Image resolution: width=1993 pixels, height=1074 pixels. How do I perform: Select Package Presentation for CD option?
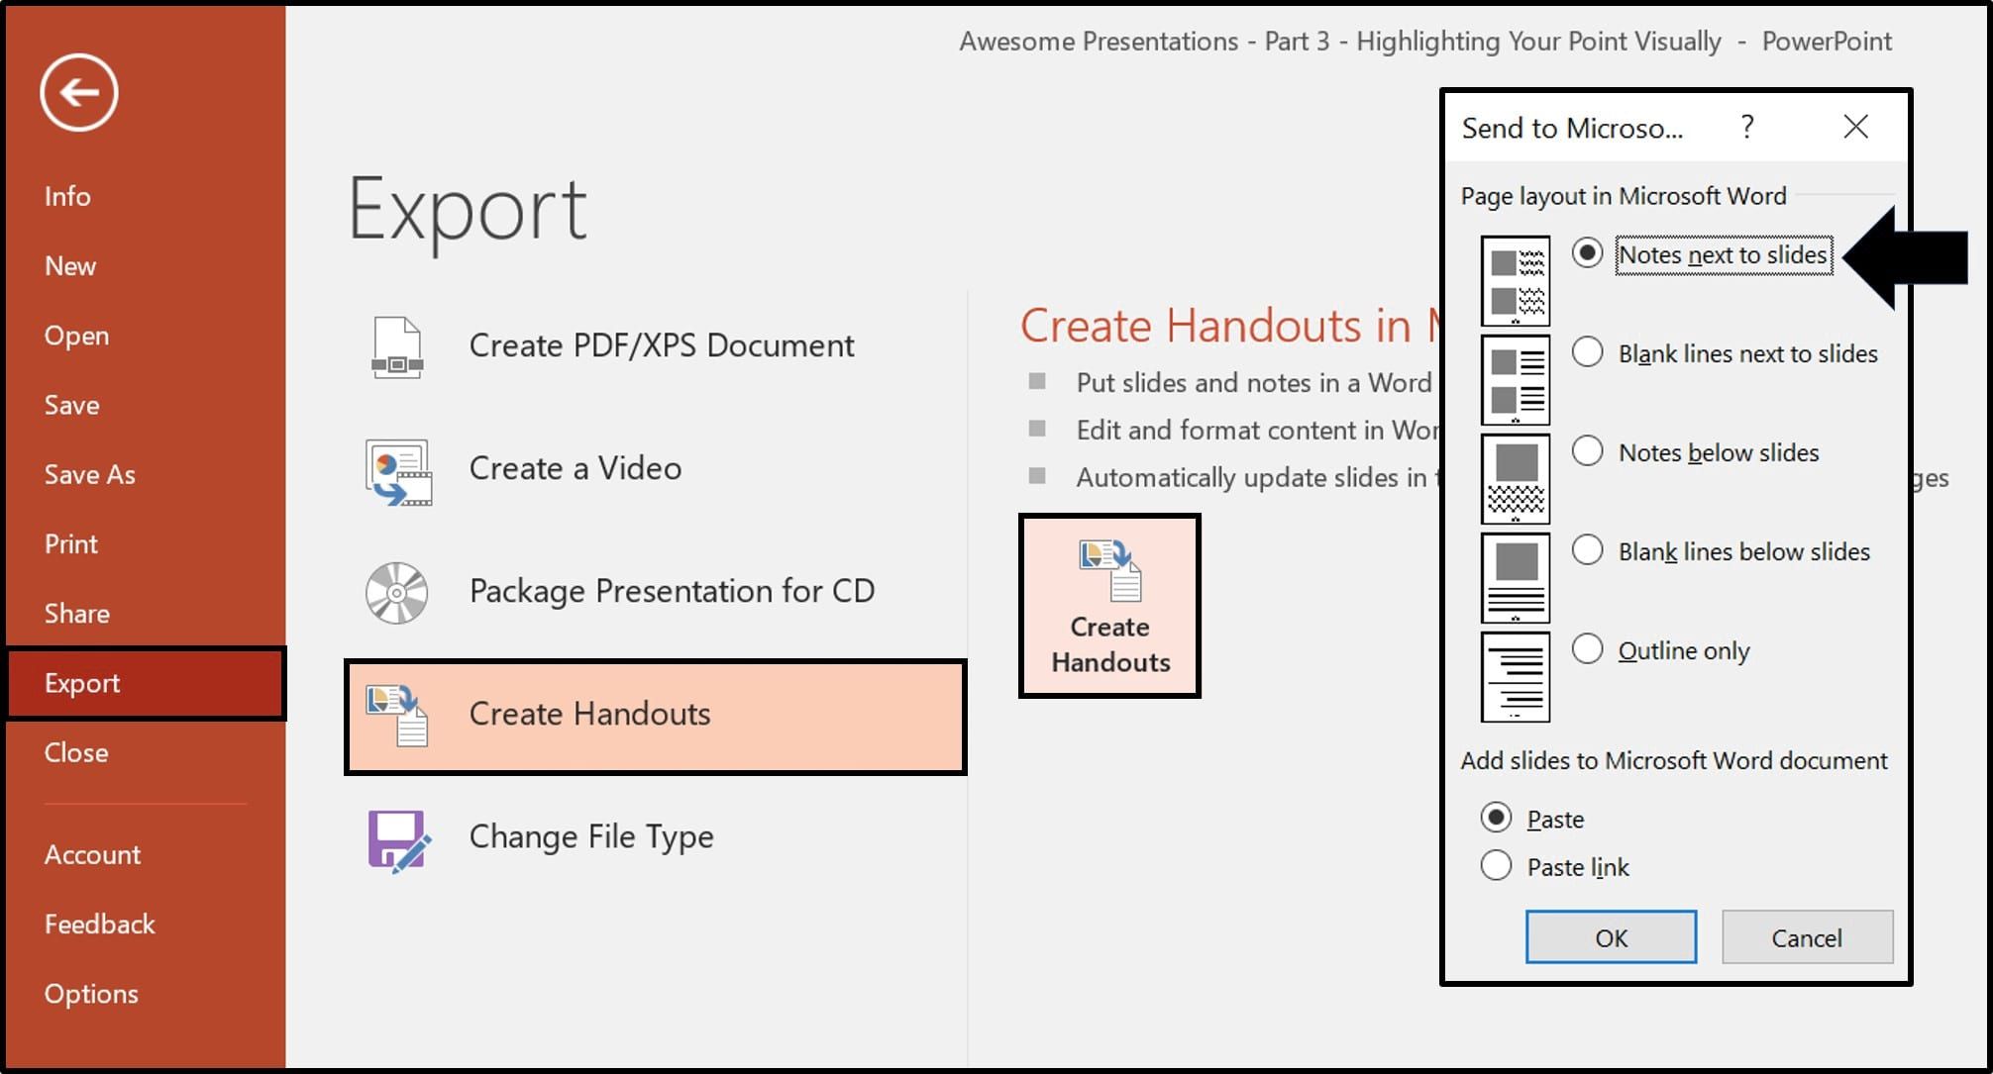[655, 592]
